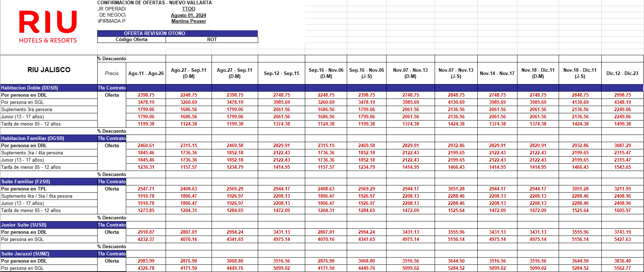Image resolution: width=644 pixels, height=272 pixels.
Task: Click the Martina Peuser name cell
Action: coord(188,21)
